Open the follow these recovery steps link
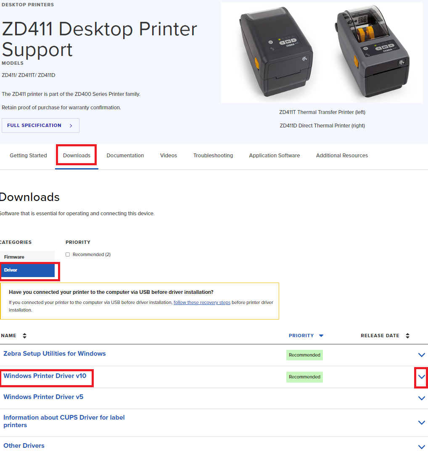 tap(202, 302)
